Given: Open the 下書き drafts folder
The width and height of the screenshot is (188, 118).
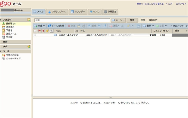Looking at the screenshot, I should point(9,30).
